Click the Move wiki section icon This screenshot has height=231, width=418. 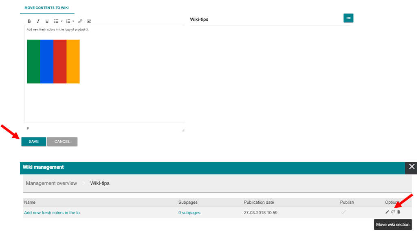[393, 212]
